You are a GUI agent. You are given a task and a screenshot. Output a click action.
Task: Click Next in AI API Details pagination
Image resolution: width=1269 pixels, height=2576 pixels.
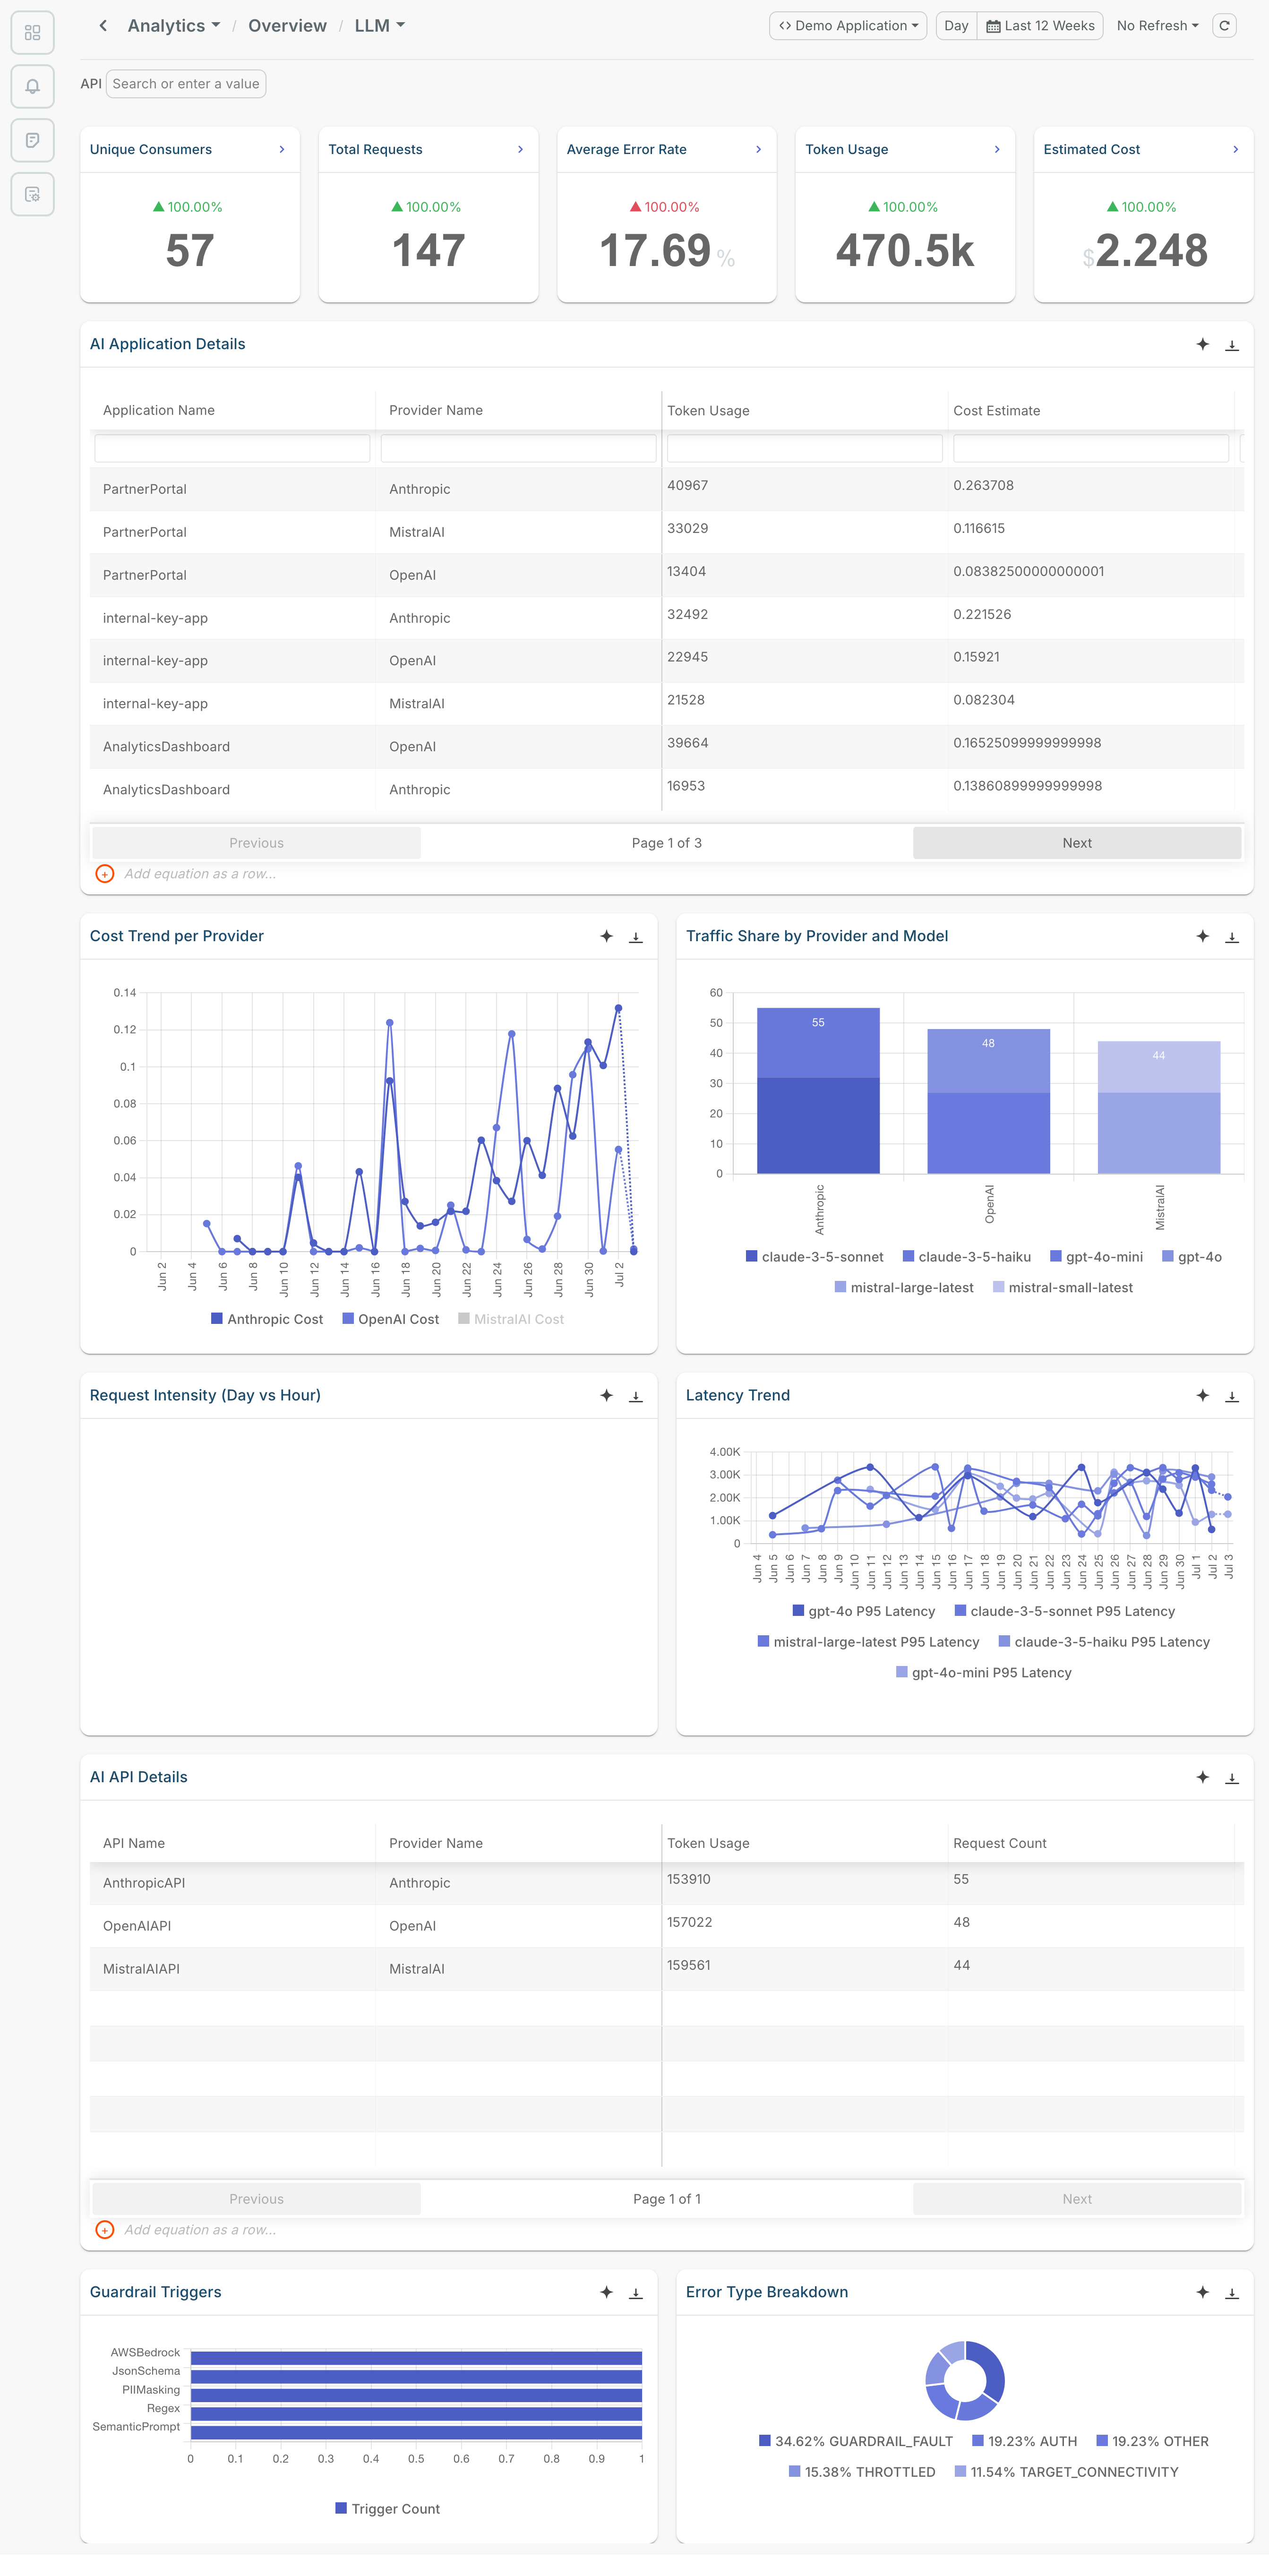(1077, 2199)
